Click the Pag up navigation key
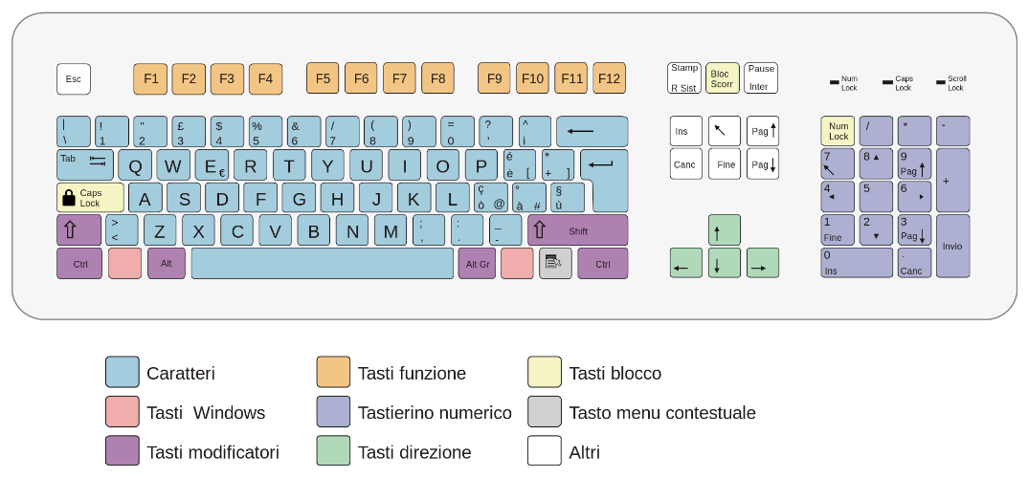Screen dimensions: 1028x478 763,131
